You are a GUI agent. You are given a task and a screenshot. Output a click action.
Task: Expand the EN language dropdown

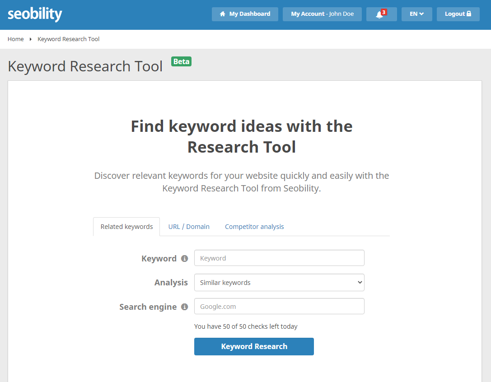coord(416,14)
